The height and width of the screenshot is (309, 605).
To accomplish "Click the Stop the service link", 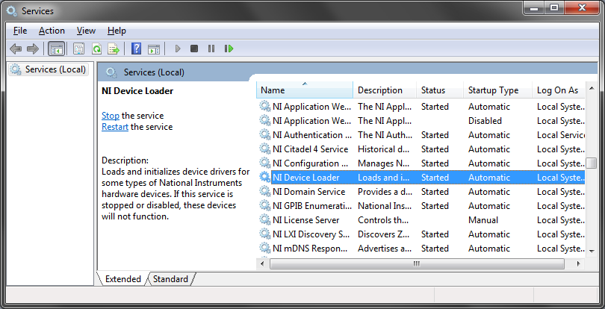I will tap(111, 116).
